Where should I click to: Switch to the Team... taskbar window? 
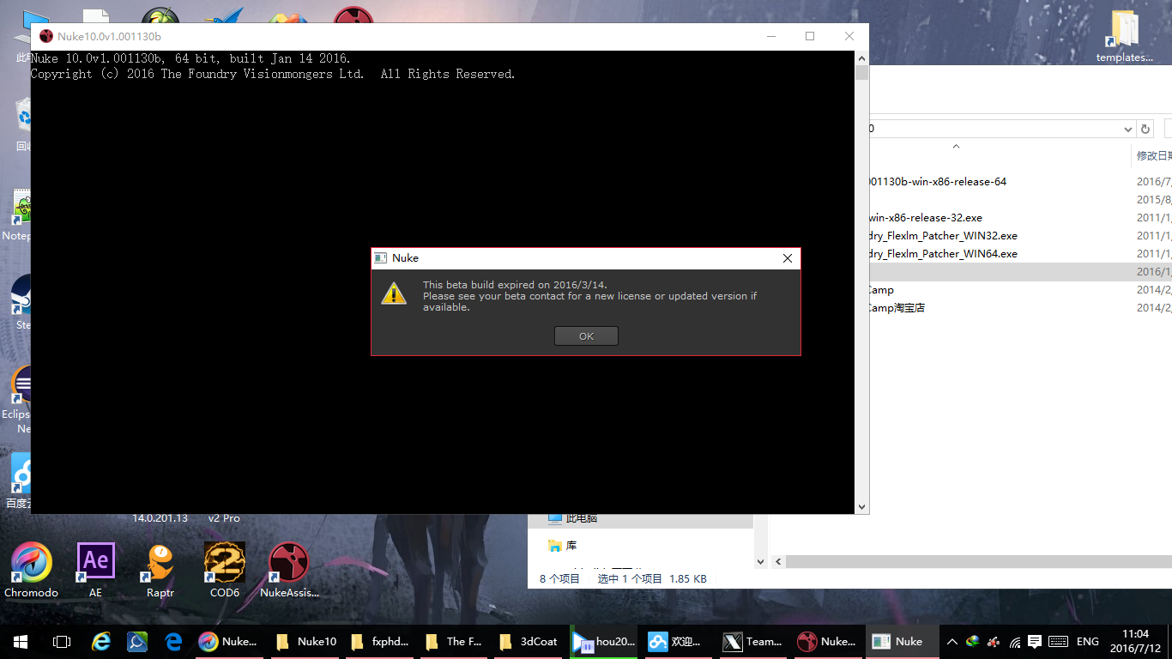point(753,641)
